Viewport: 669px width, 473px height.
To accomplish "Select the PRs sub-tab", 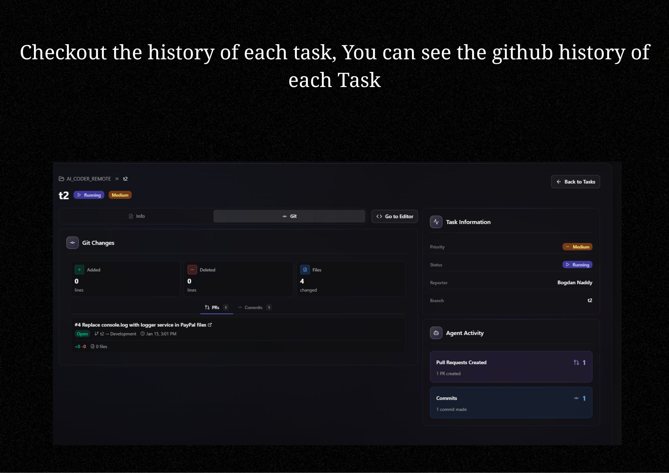I will click(216, 308).
